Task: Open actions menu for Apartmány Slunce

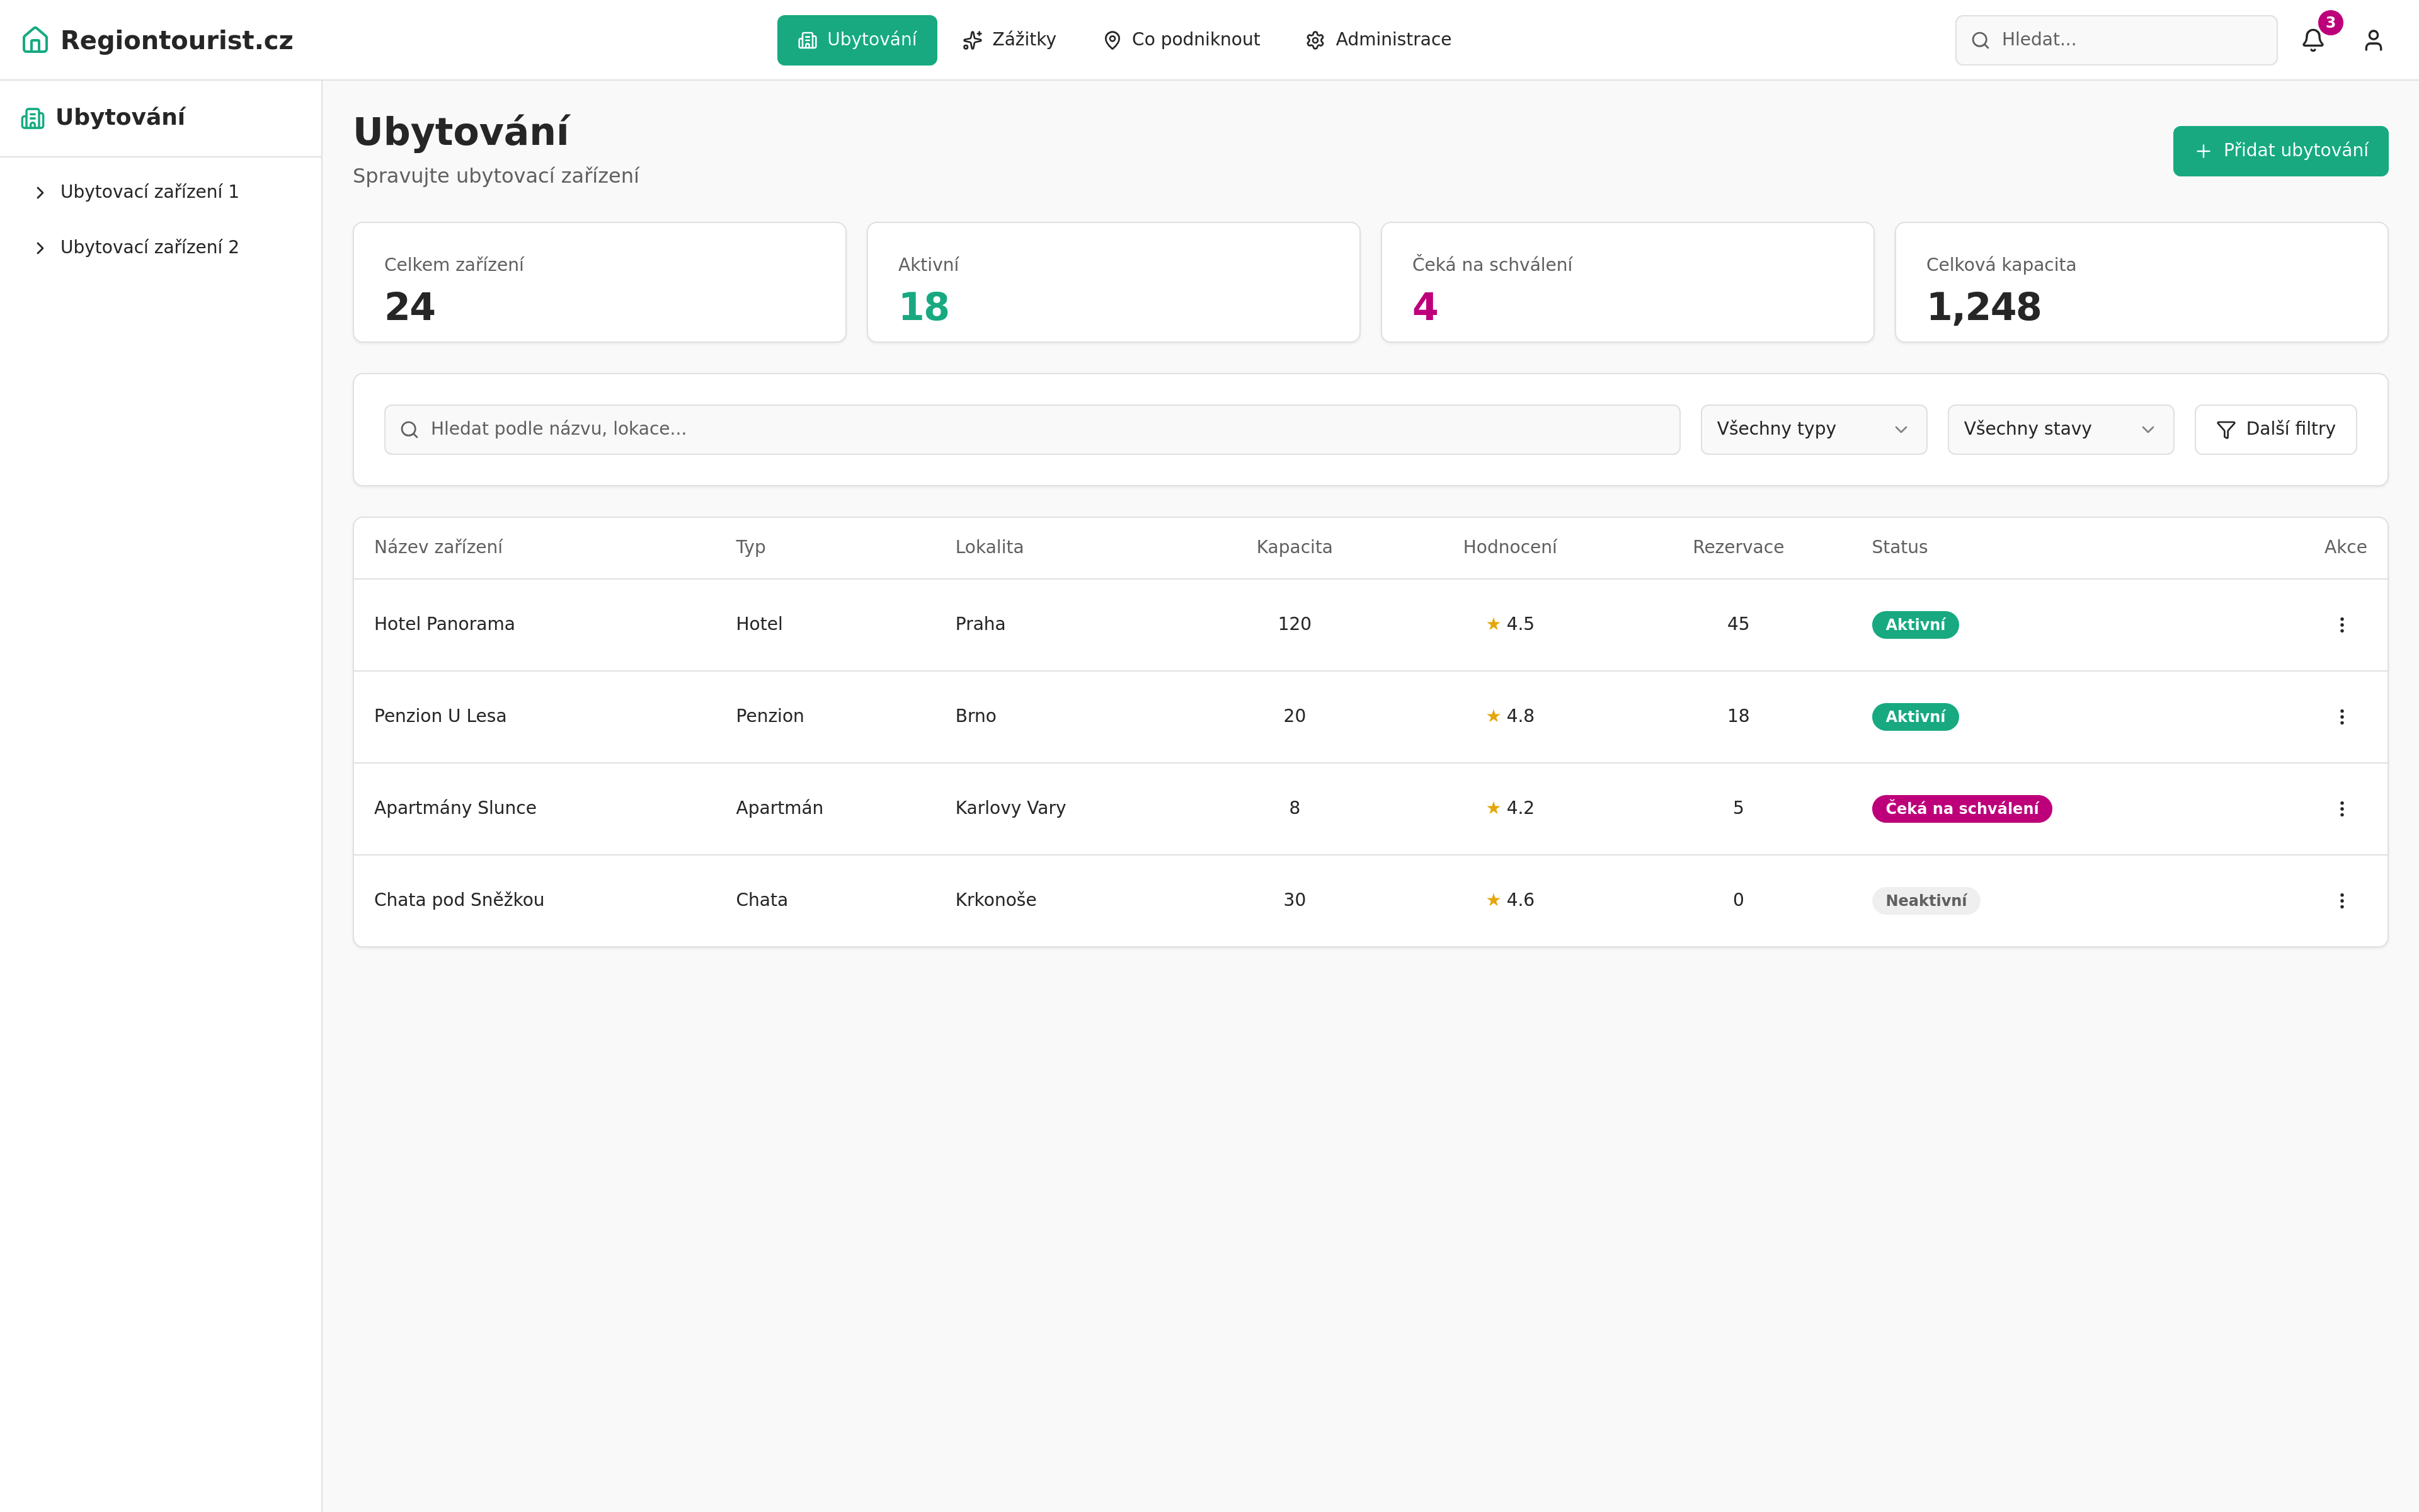Action: point(2341,809)
